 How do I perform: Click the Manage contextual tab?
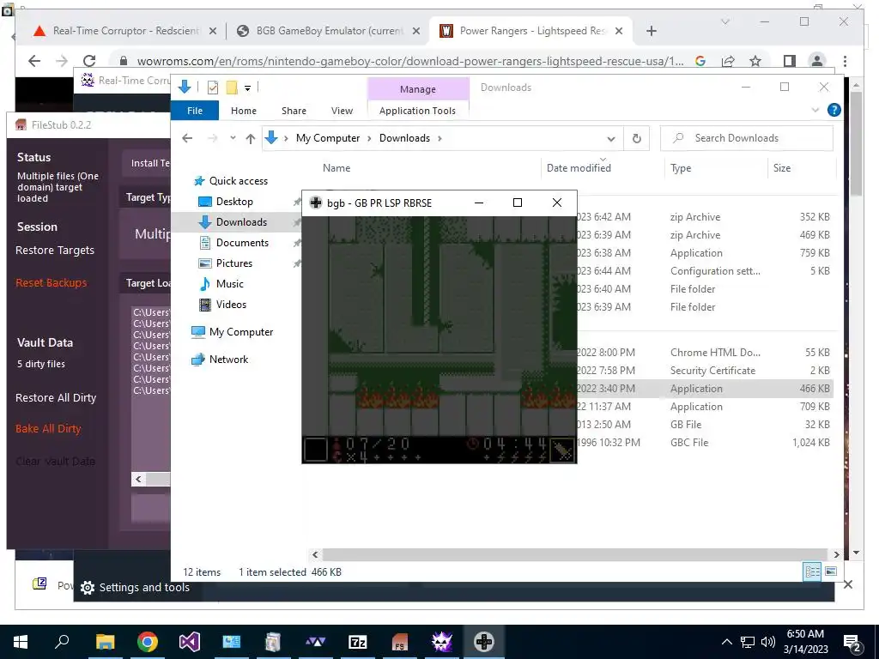pyautogui.click(x=418, y=89)
